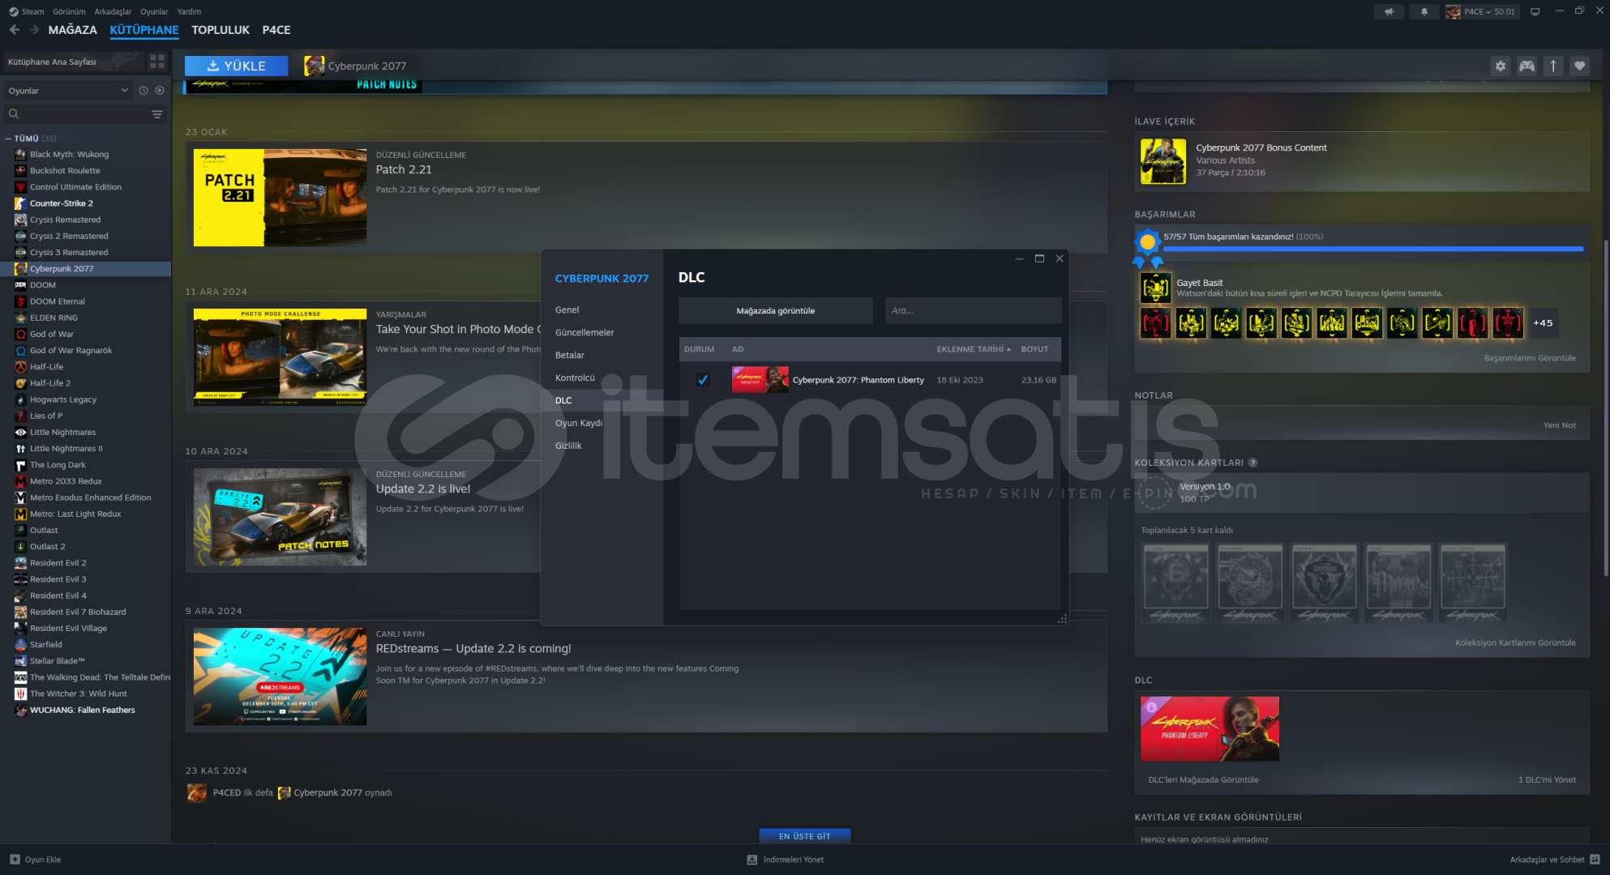Click the forward navigation arrow
The image size is (1610, 875).
click(34, 30)
